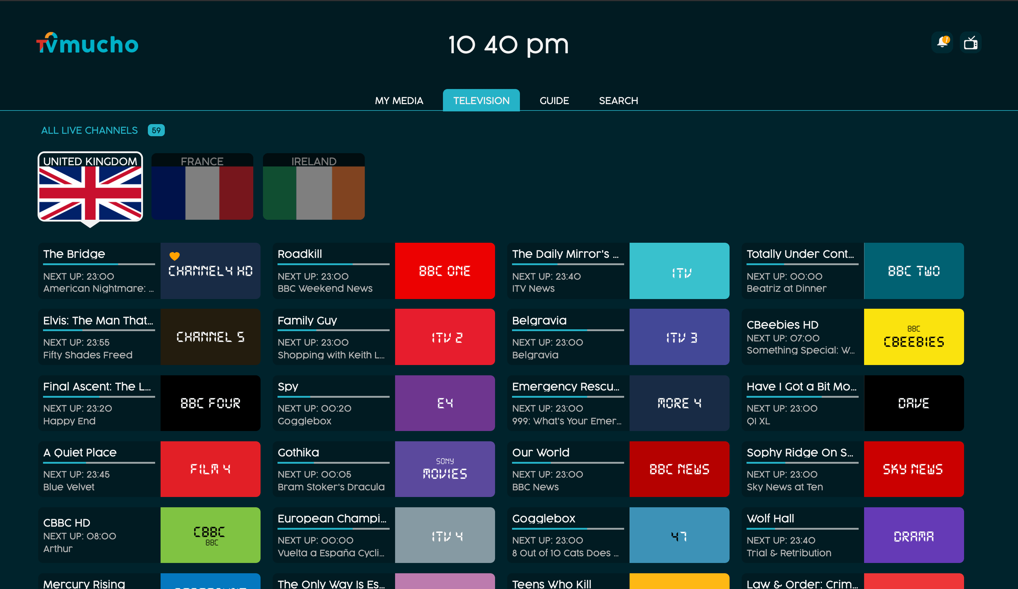
Task: Select the France country filter
Action: [x=202, y=186]
